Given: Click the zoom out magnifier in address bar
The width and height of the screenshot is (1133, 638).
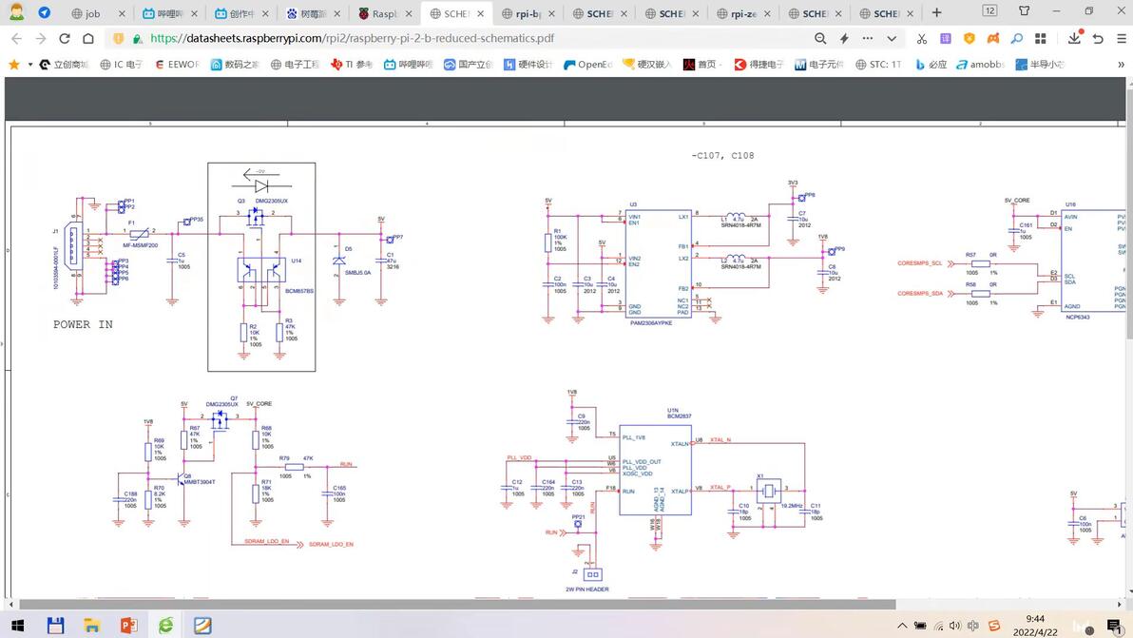Looking at the screenshot, I should tap(820, 39).
